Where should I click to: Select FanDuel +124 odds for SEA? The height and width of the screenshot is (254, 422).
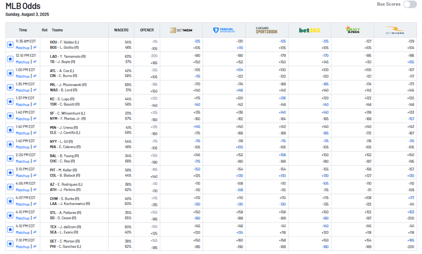(240, 233)
